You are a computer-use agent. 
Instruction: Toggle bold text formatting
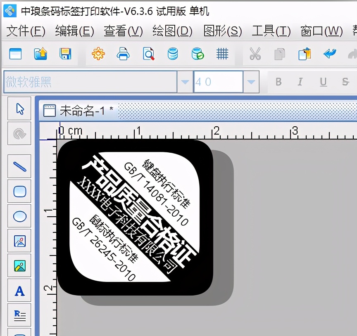click(x=278, y=82)
